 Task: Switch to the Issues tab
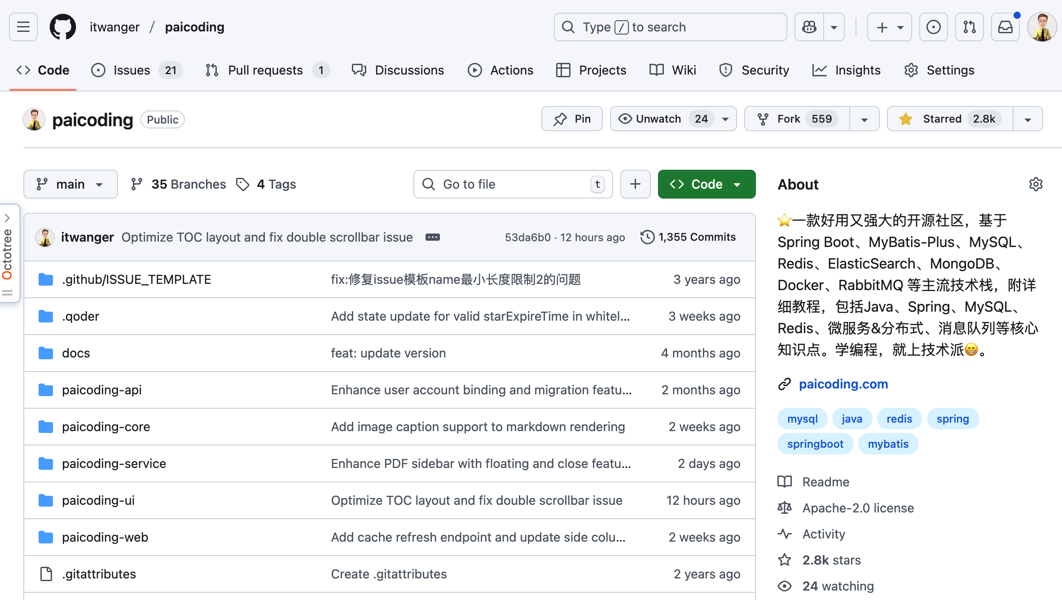pos(131,70)
